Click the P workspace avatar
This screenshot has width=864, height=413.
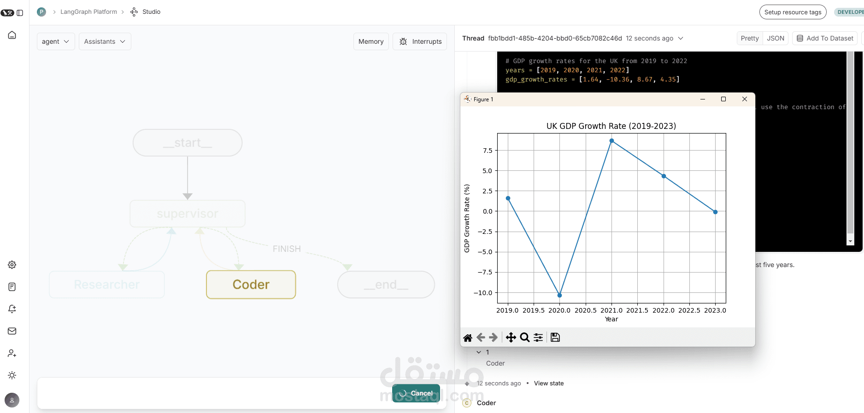click(x=41, y=12)
